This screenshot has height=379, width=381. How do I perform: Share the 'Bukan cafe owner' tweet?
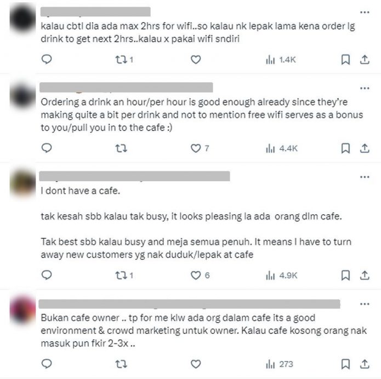click(365, 364)
